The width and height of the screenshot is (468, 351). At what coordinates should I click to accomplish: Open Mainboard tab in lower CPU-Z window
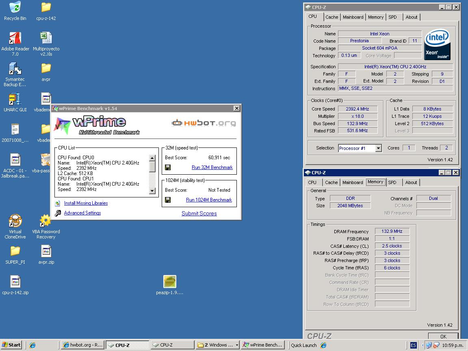click(x=353, y=182)
